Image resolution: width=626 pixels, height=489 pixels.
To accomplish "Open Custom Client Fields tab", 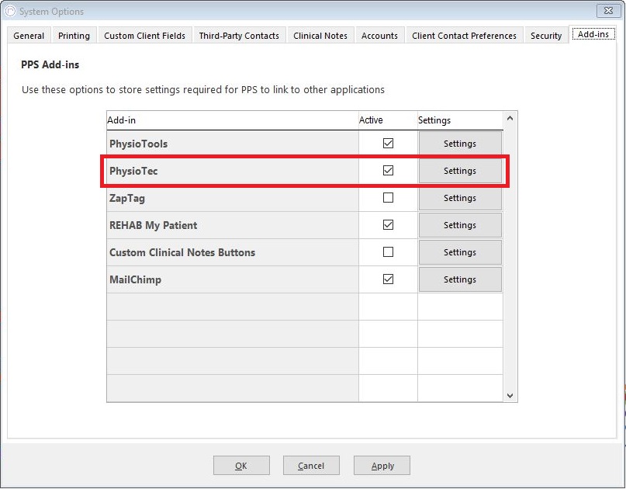I will [144, 36].
